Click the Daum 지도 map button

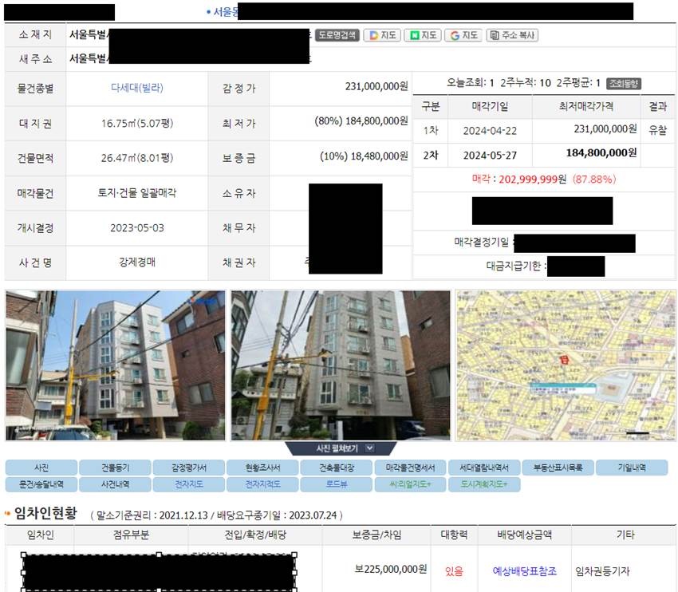pyautogui.click(x=382, y=35)
